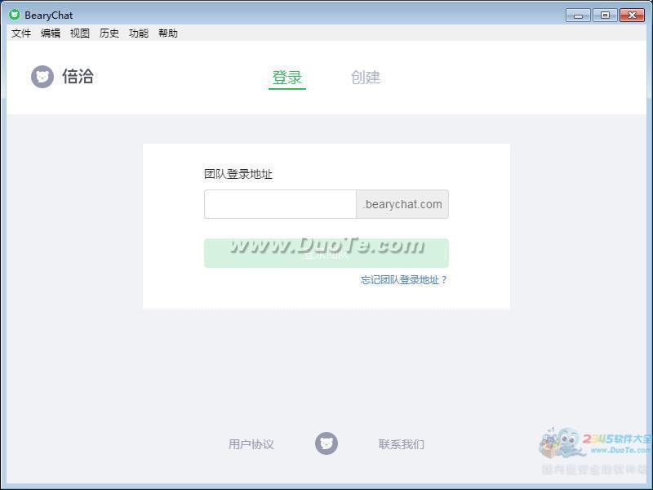Viewport: 653px width, 490px height.
Task: Switch to the 创建 tab
Action: 366,77
